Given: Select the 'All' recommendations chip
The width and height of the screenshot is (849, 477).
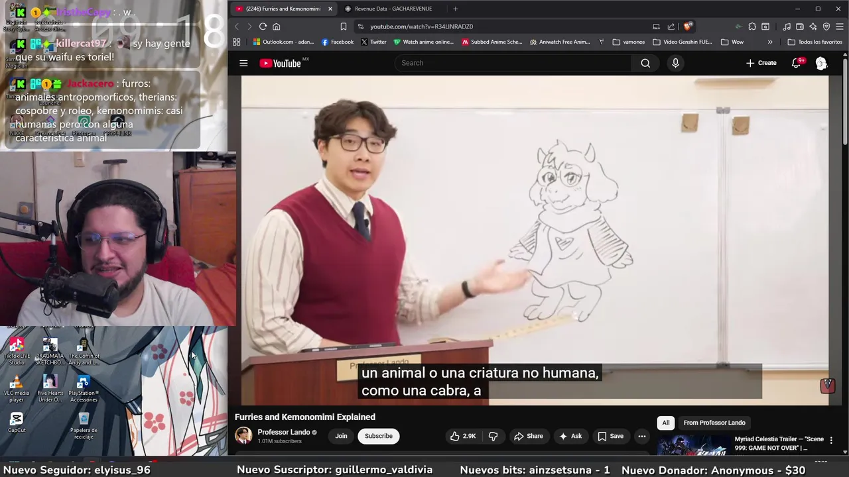Looking at the screenshot, I should pos(666,423).
